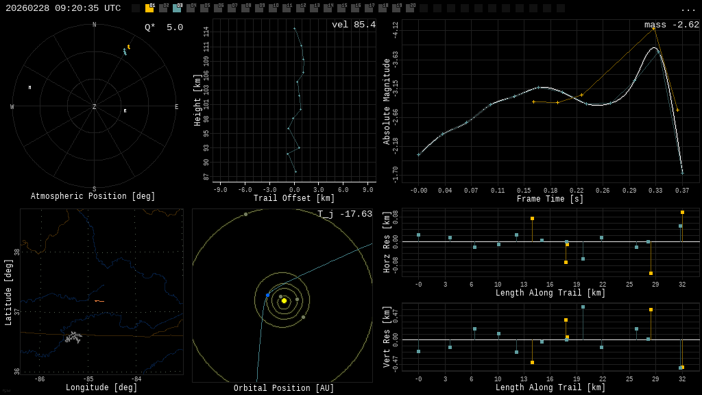The height and width of the screenshot is (395, 702).
Task: Click the vel 85.4 readout
Action: pyautogui.click(x=353, y=25)
